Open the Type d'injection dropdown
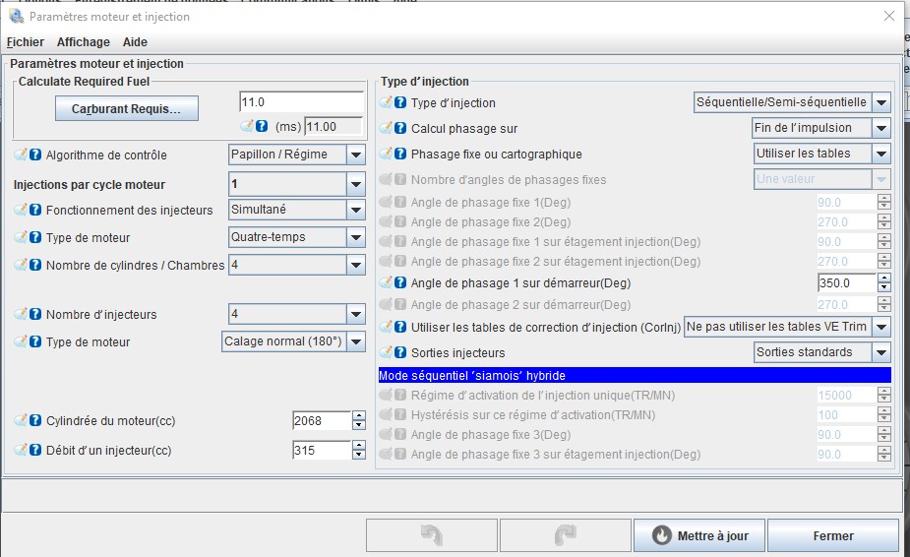The width and height of the screenshot is (910, 557). (x=881, y=102)
